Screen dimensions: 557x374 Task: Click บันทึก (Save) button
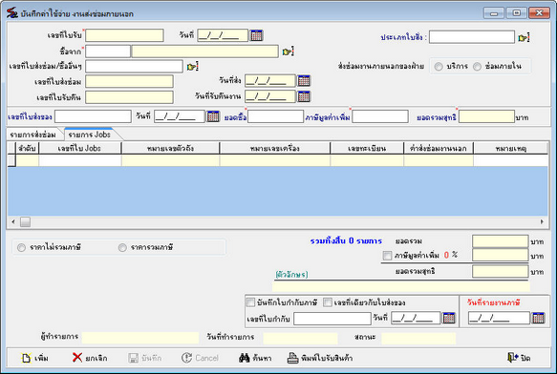click(145, 358)
